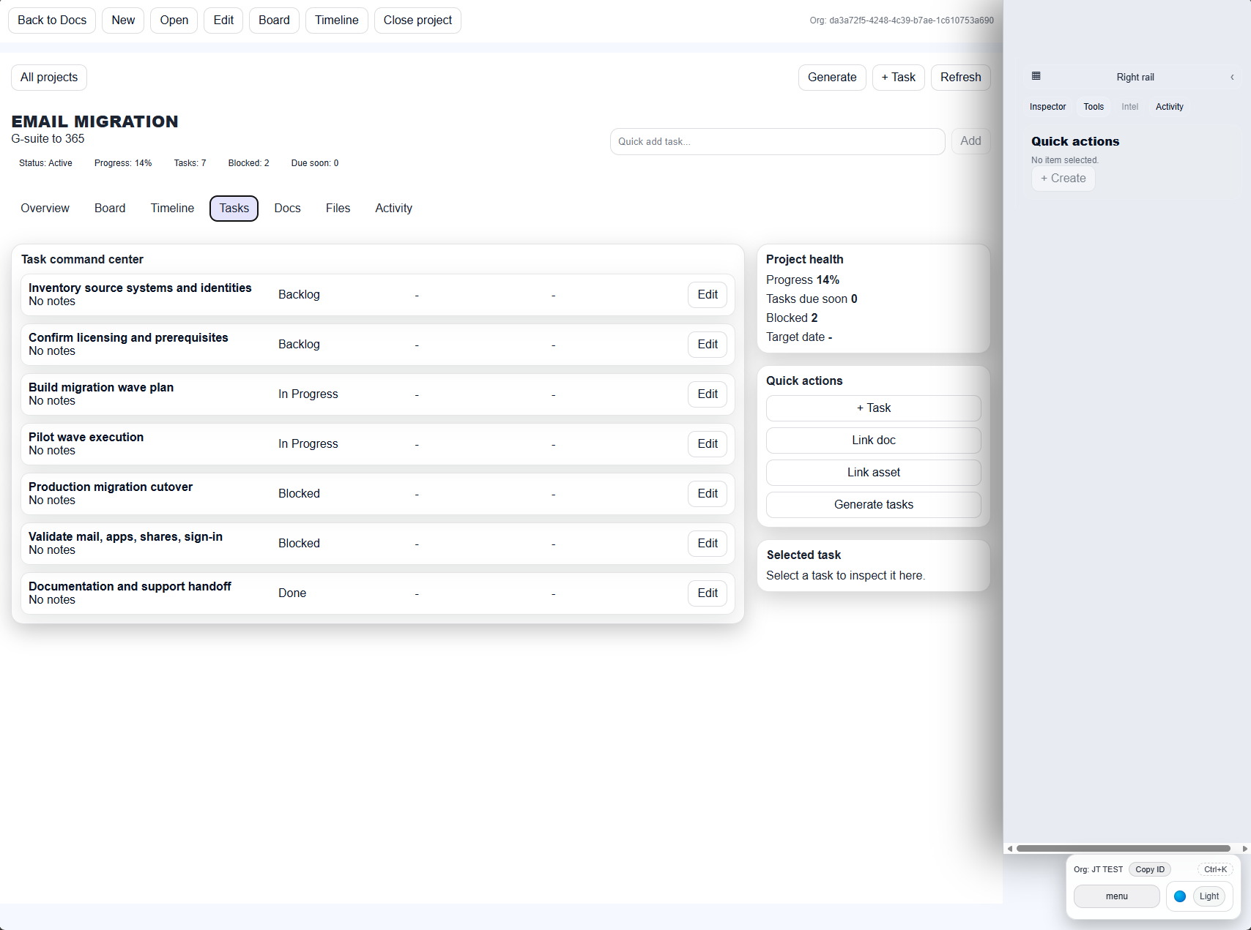This screenshot has height=930, width=1251.
Task: Switch to the Activity tab in Right rail
Action: [x=1169, y=106]
